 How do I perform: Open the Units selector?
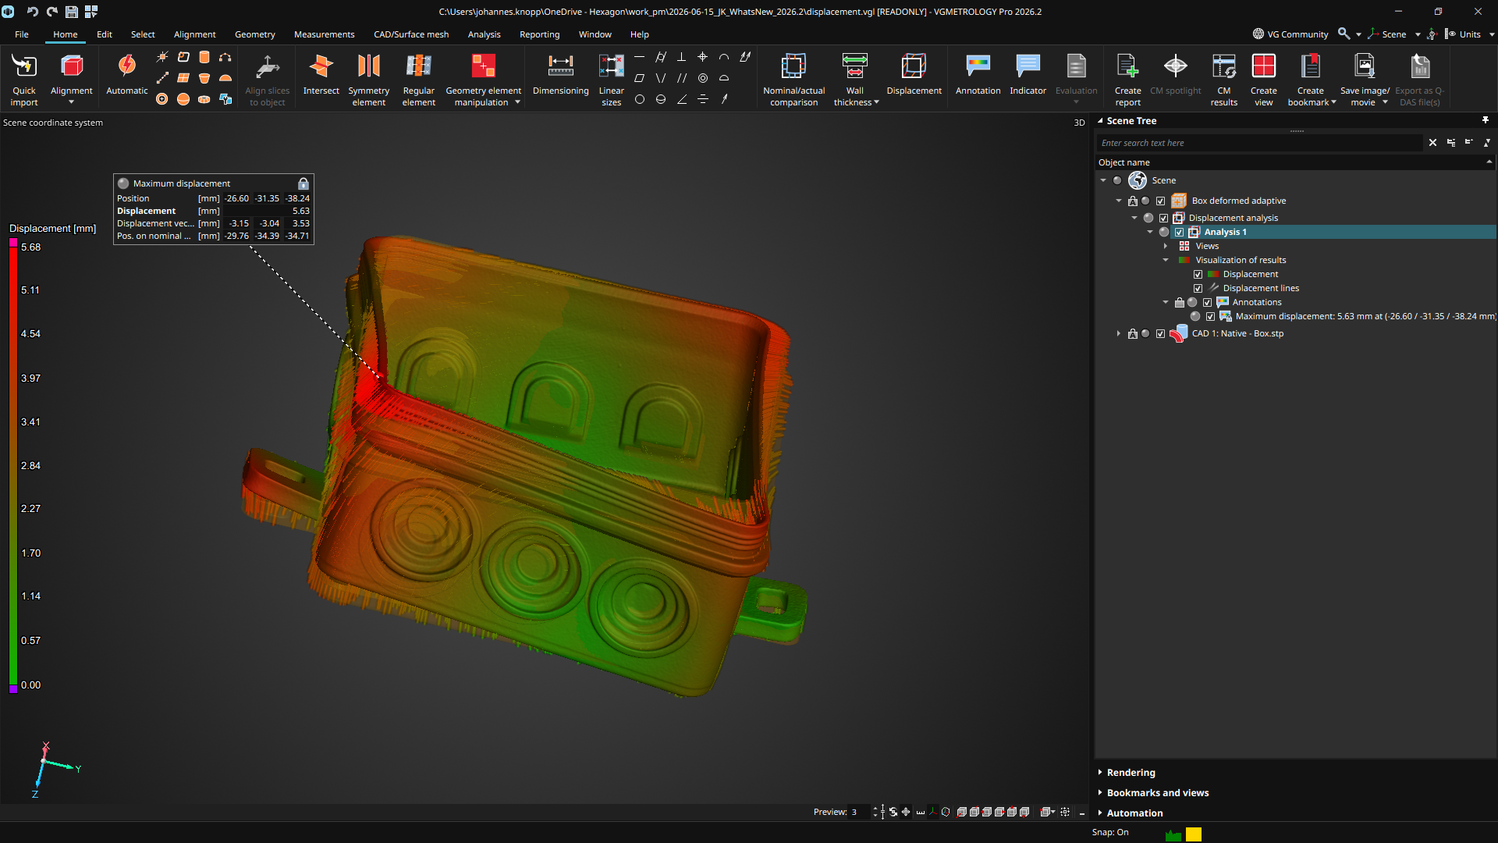pos(1470,34)
